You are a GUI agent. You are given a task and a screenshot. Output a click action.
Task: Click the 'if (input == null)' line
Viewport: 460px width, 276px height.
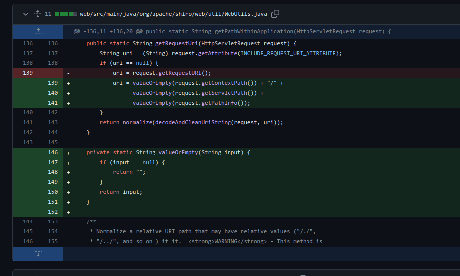(132, 162)
